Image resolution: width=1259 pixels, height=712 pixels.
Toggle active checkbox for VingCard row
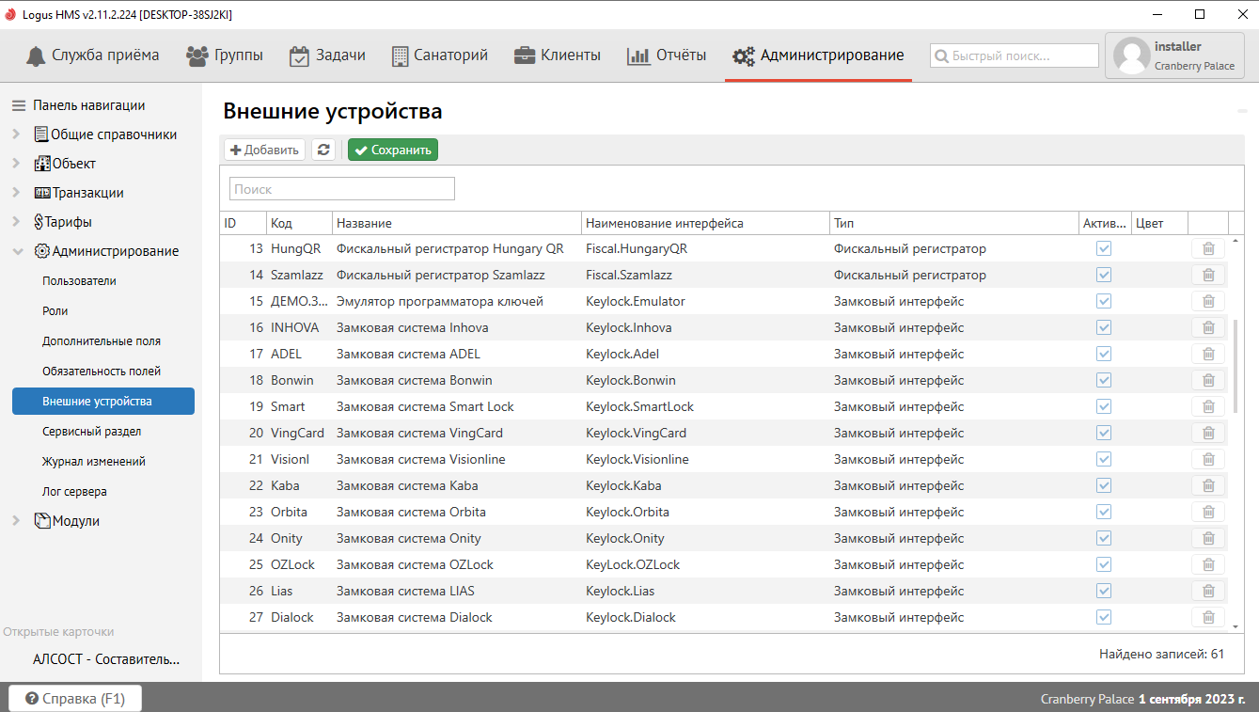click(1104, 434)
